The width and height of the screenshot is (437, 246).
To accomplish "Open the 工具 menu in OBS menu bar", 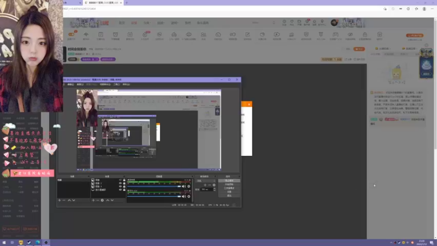I will (x=117, y=85).
